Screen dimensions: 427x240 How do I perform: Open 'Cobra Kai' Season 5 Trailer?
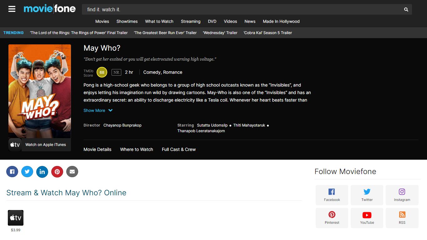tap(268, 32)
